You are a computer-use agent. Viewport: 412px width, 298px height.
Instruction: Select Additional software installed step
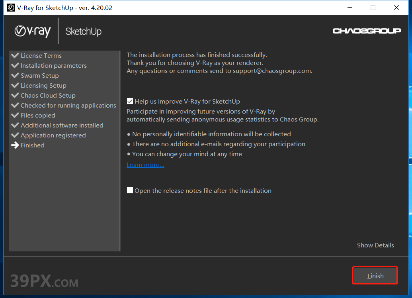coord(62,125)
